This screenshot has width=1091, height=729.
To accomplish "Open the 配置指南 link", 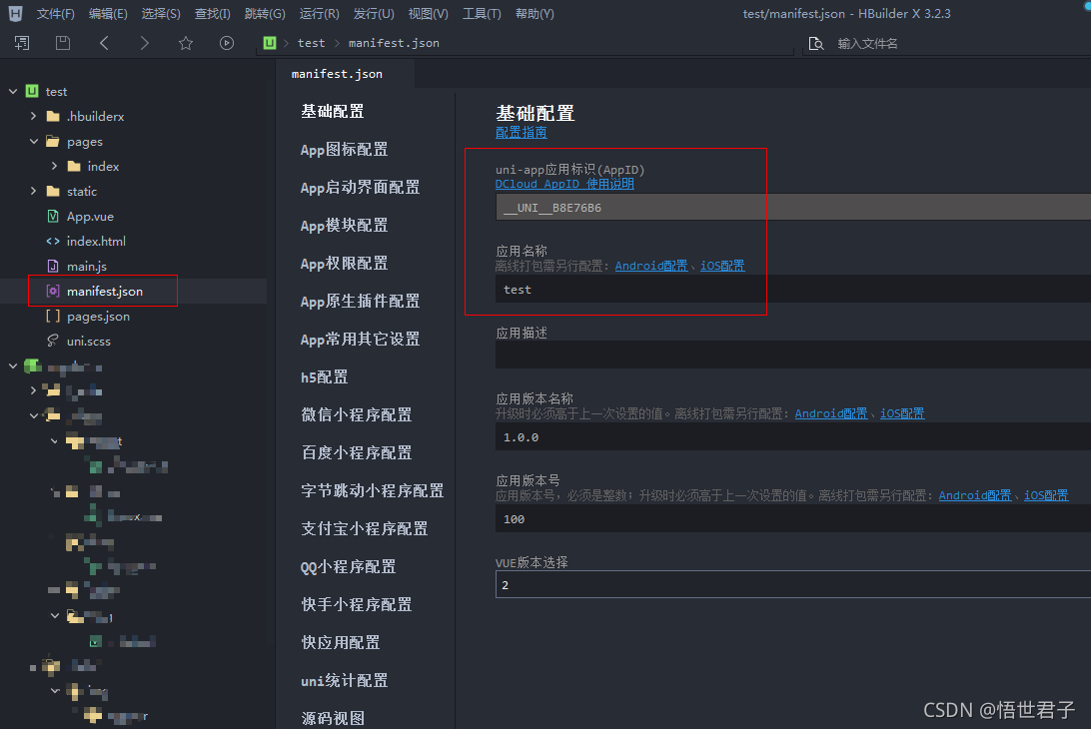I will (x=522, y=132).
